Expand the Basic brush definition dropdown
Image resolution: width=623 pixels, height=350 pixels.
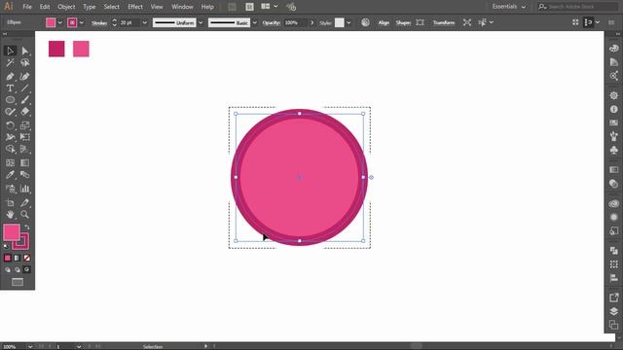pos(255,22)
